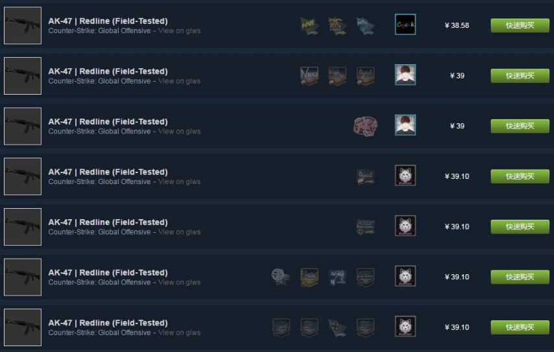Click the star-shaped sticker in the sixth listing
Image resolution: width=554 pixels, height=352 pixels.
pyautogui.click(x=280, y=277)
